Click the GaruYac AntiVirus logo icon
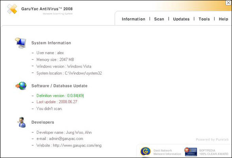The image size is (232, 158). tap(12, 9)
